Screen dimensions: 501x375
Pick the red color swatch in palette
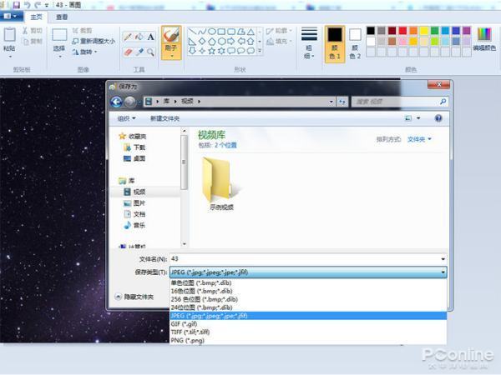402,31
